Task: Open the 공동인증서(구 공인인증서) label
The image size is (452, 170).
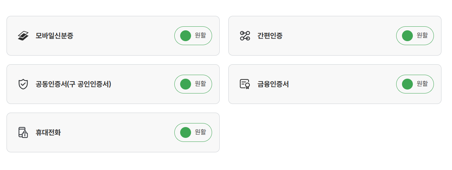Action: point(73,84)
